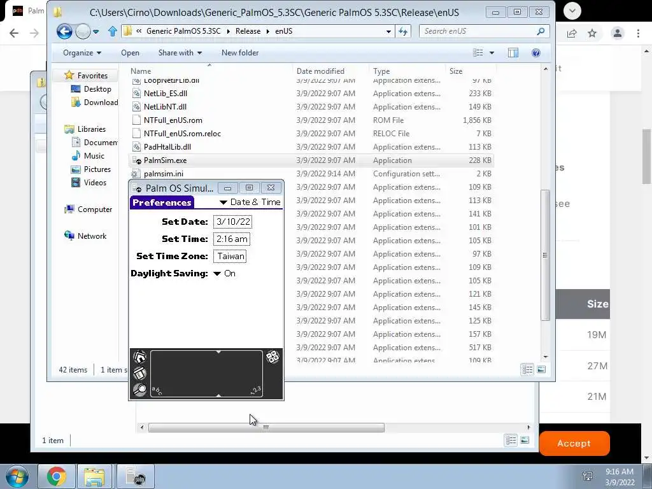Click the network tray icon
This screenshot has height=489, width=652.
pyautogui.click(x=588, y=476)
